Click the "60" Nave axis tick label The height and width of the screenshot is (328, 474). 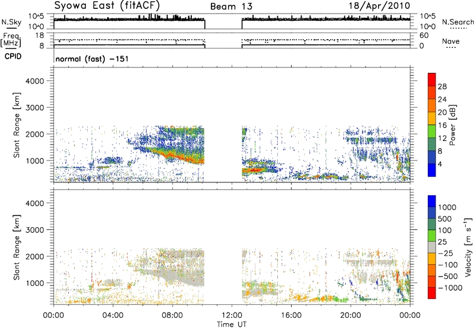tap(424, 36)
